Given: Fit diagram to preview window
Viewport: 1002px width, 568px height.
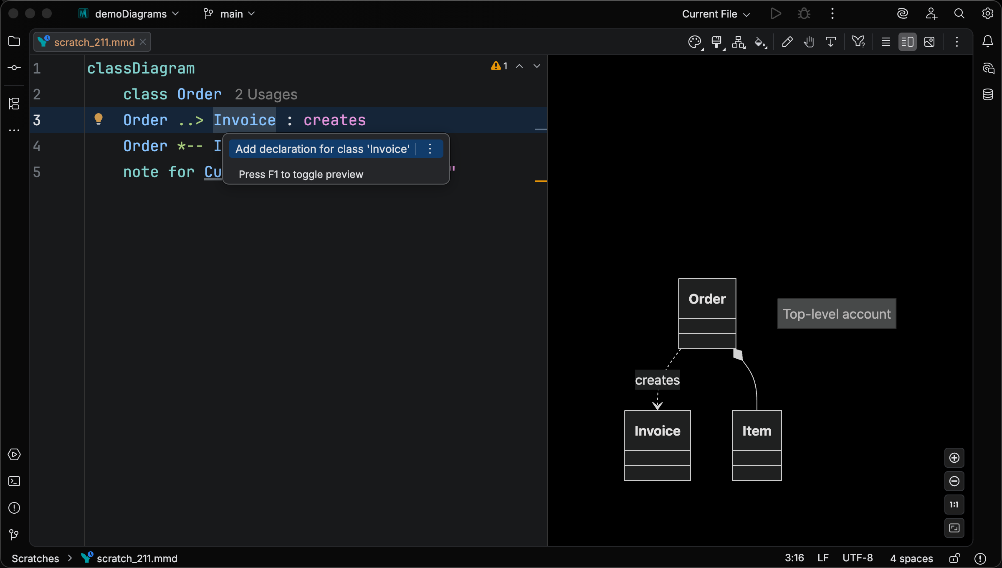Looking at the screenshot, I should tap(954, 528).
